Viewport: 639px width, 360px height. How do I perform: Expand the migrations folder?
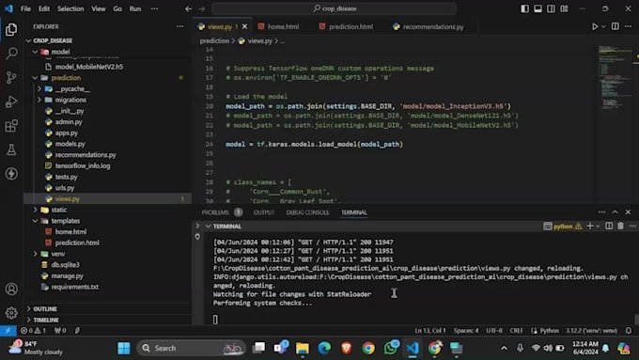click(x=39, y=100)
